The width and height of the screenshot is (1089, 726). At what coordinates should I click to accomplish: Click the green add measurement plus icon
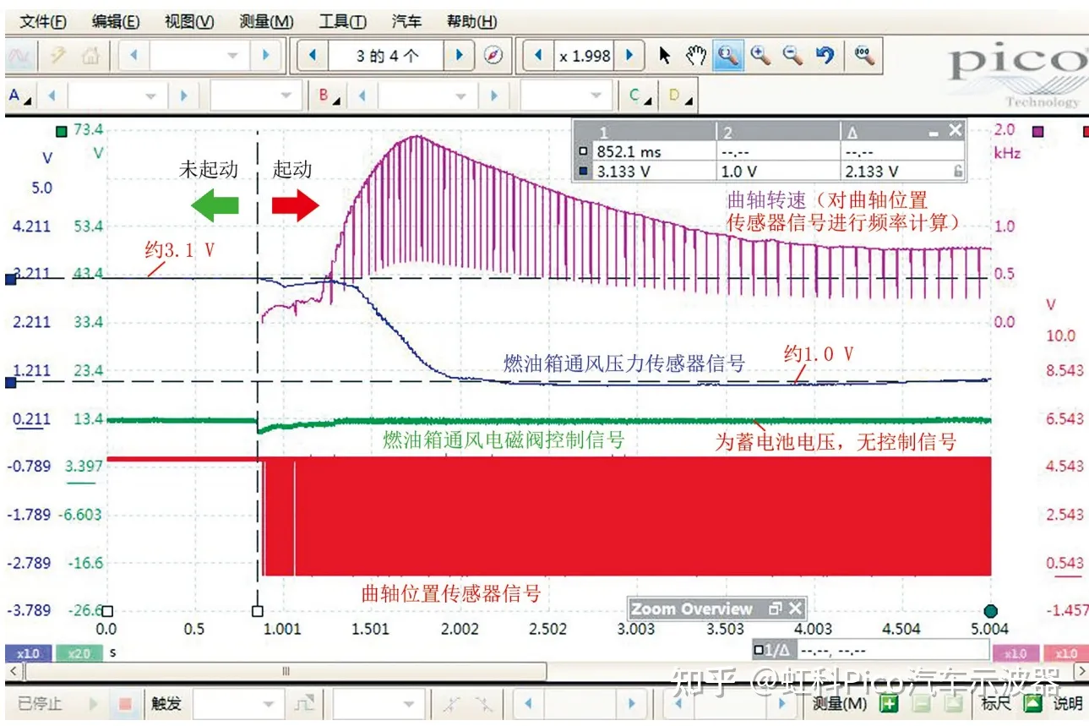[x=888, y=703]
